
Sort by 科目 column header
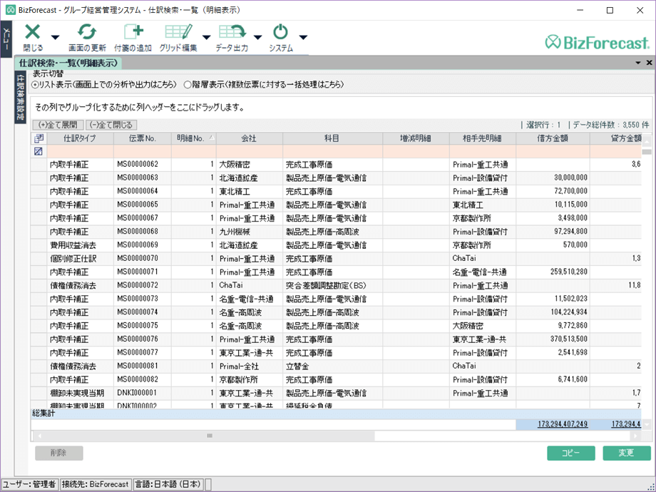pos(332,138)
